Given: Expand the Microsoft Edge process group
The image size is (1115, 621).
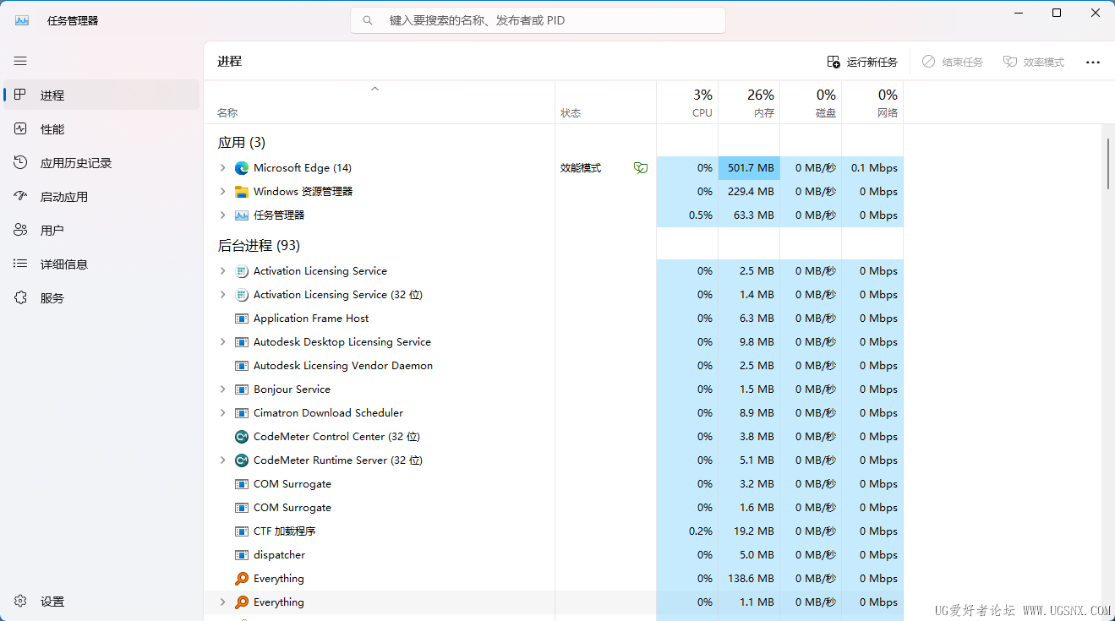Looking at the screenshot, I should point(222,168).
